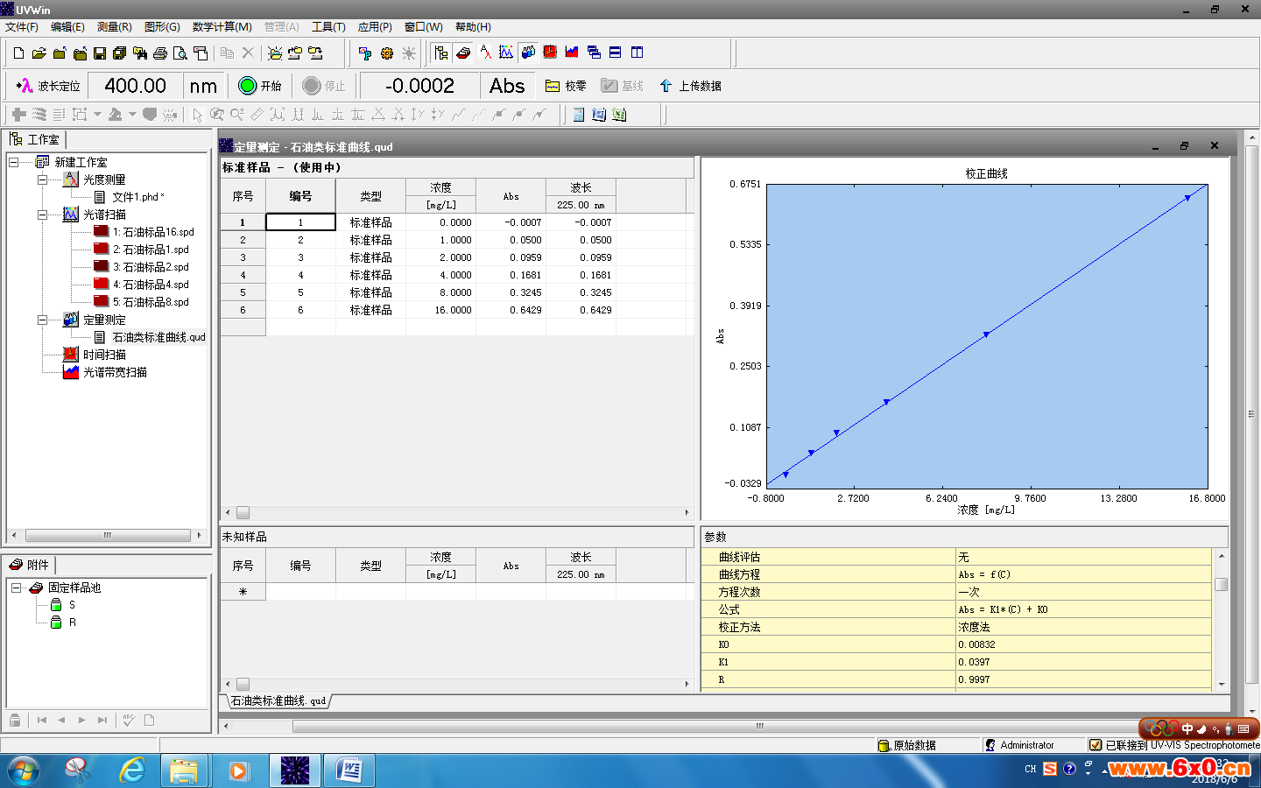The width and height of the screenshot is (1261, 788).
Task: Click the green 开始 start button
Action: (x=260, y=86)
